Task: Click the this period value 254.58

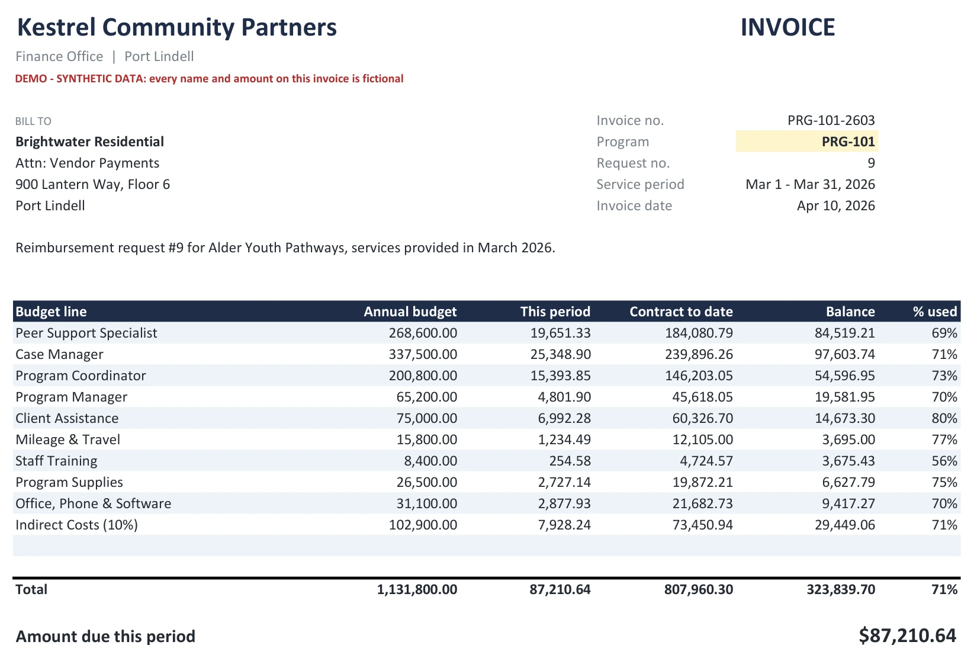Action: (x=570, y=461)
